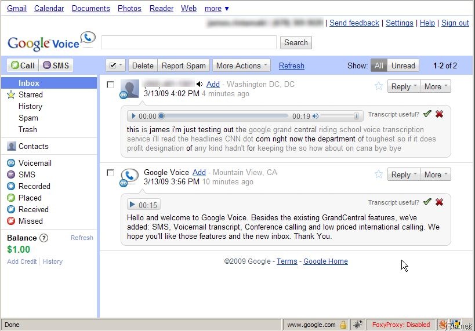This screenshot has height=331, width=475.
Task: Open the More Actions dropdown
Action: click(241, 66)
